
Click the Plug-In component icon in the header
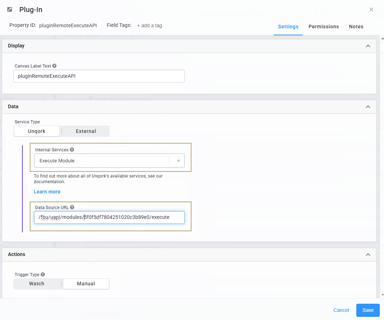(9, 10)
